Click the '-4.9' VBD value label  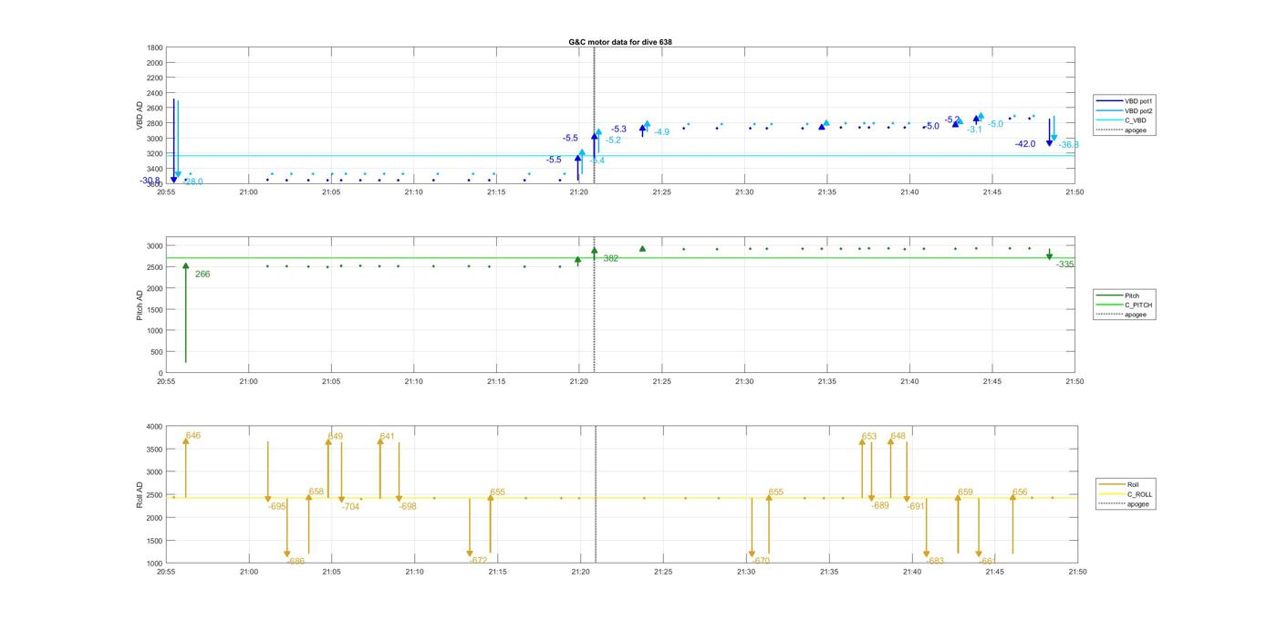(661, 132)
